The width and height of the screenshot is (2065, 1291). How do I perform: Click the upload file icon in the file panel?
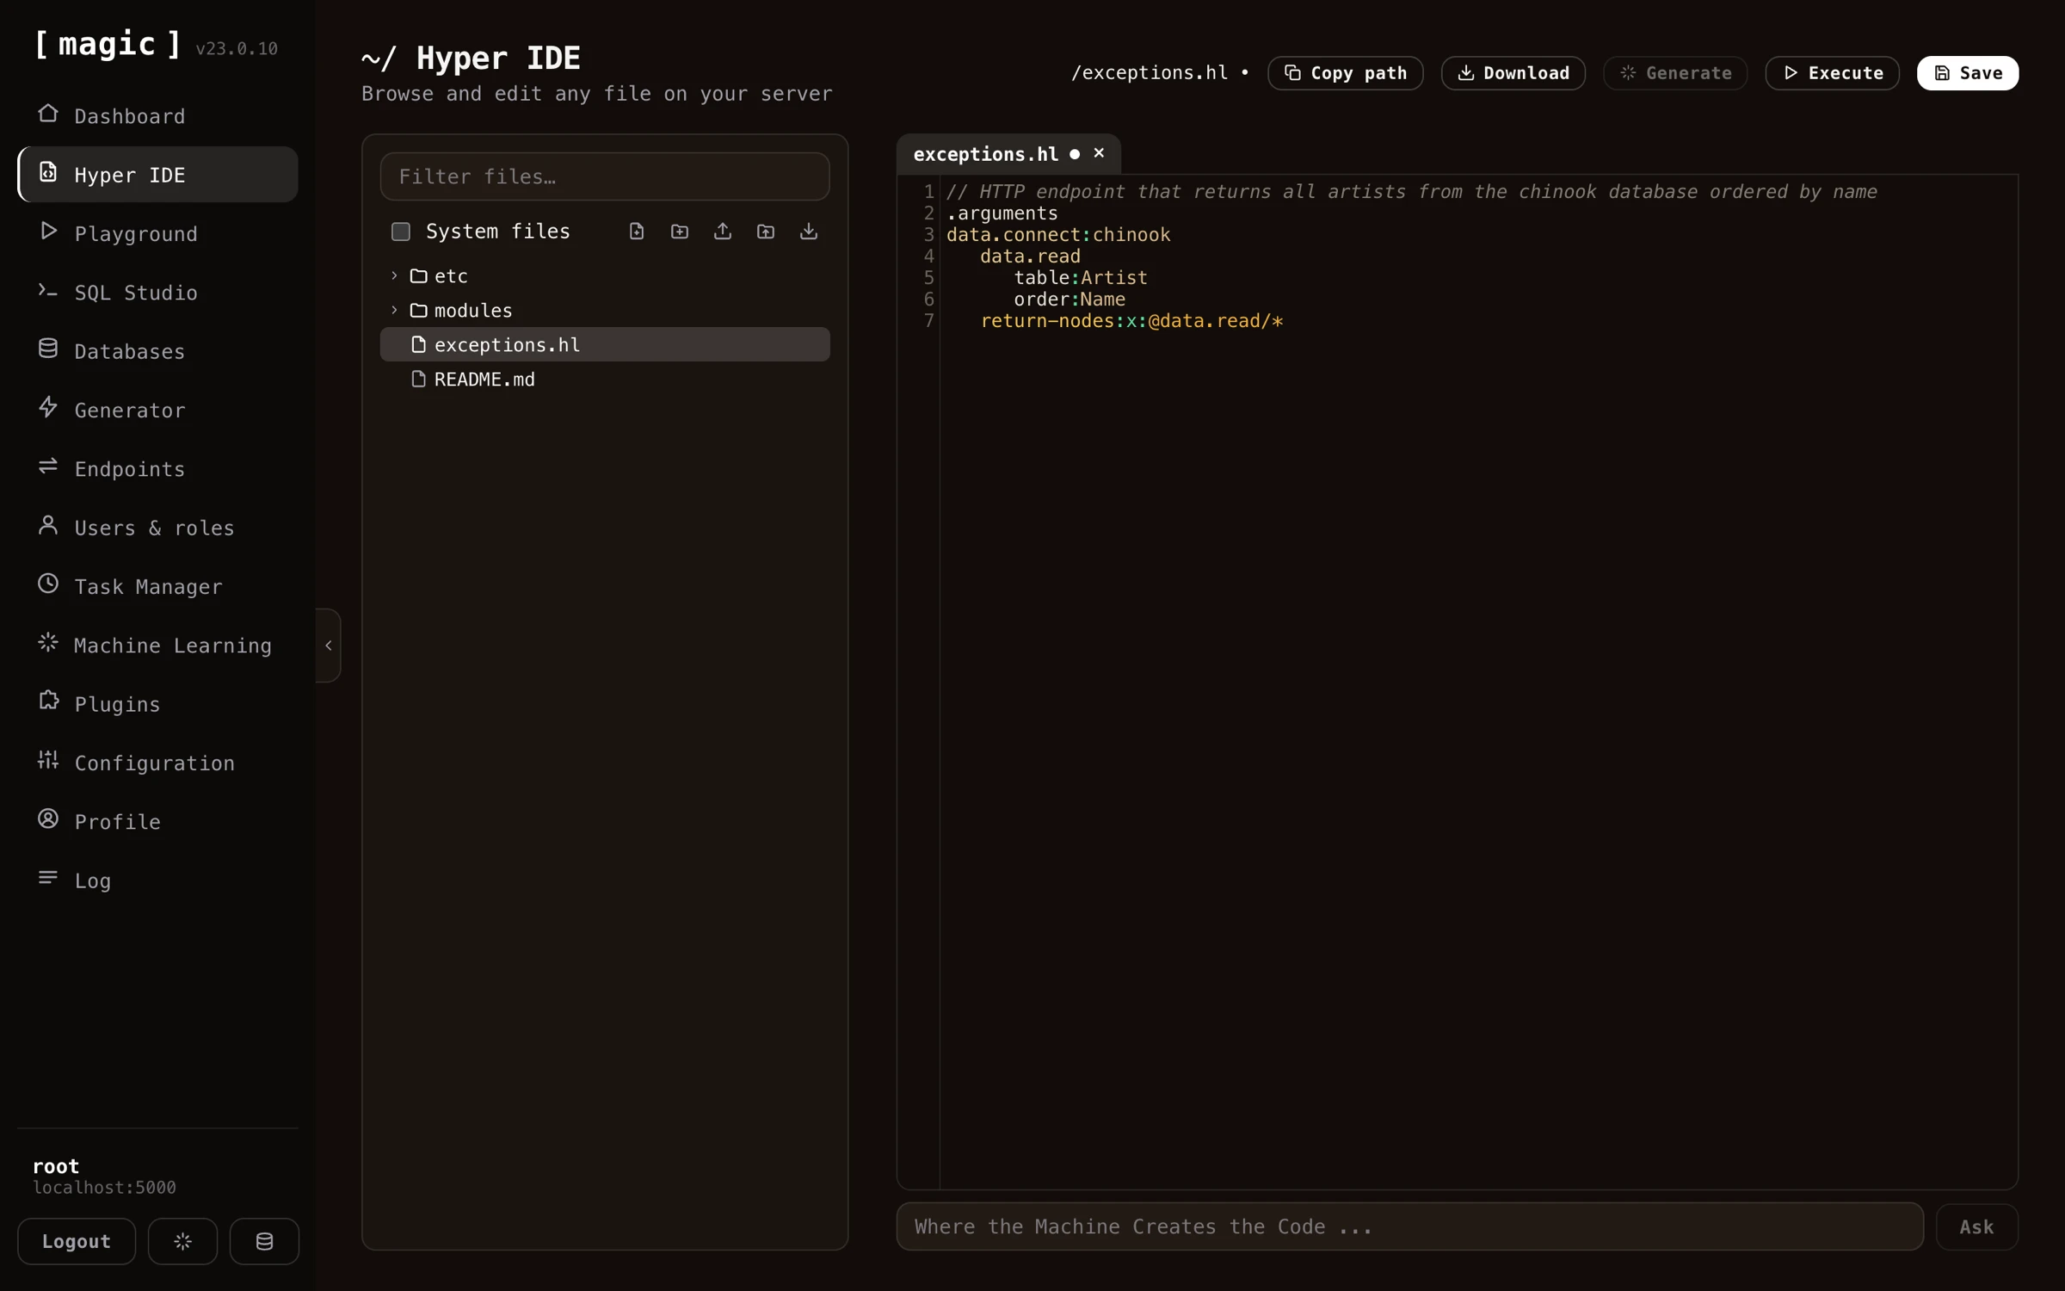point(723,232)
